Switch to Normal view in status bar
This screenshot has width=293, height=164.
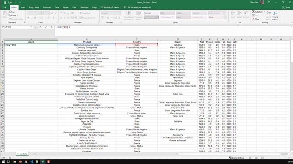click(x=250, y=158)
